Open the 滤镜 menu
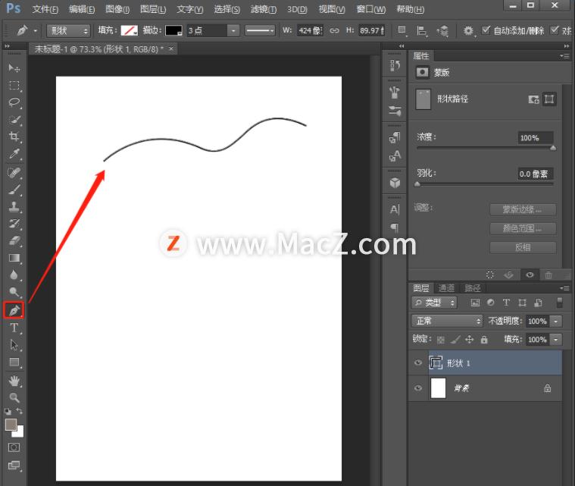575x486 pixels. 263,10
